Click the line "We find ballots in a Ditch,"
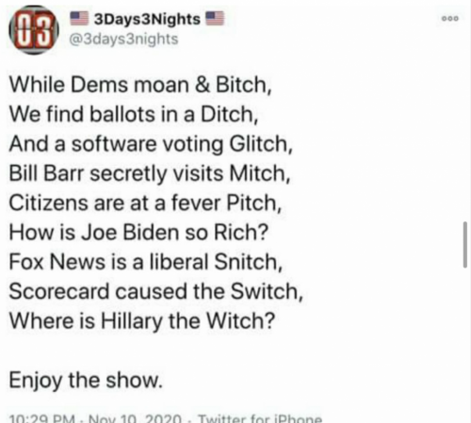Viewport: 471px width, 423px height. [134, 114]
